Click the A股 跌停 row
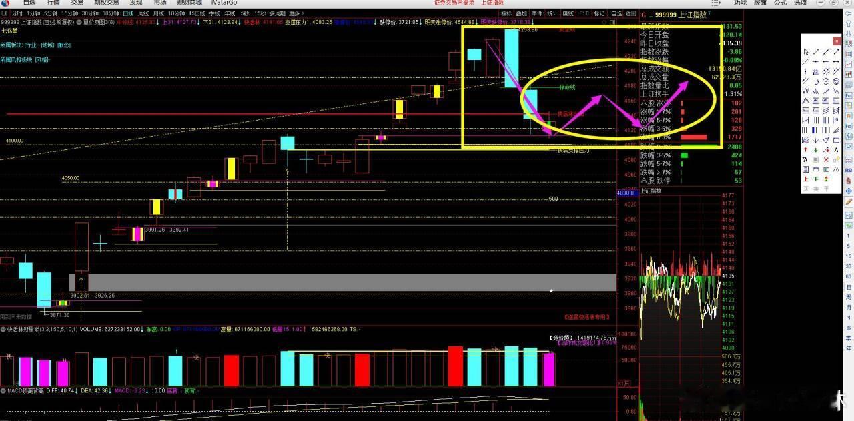 coord(691,181)
